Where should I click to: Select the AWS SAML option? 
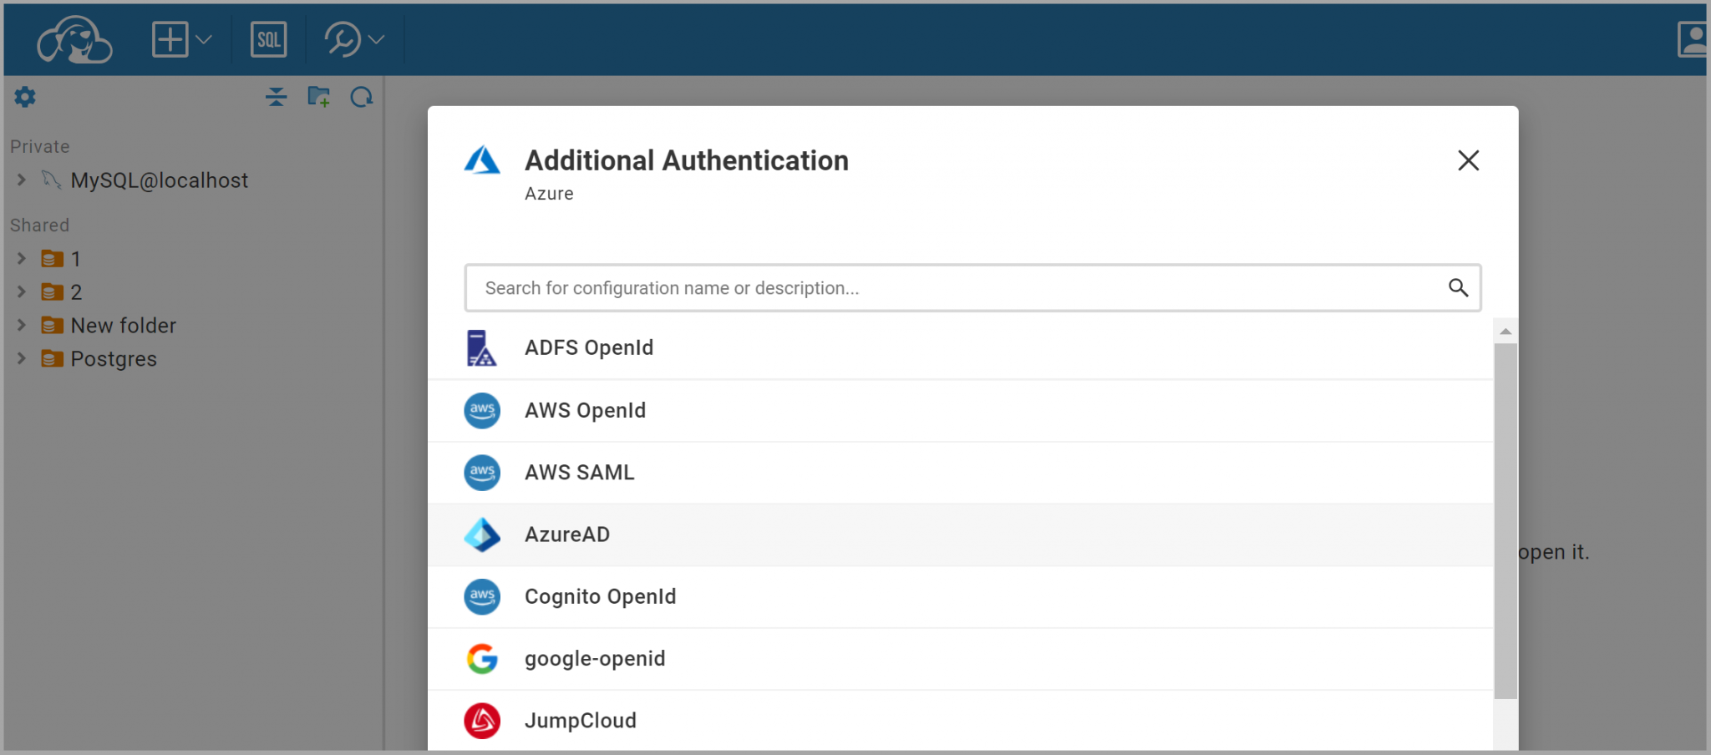579,472
